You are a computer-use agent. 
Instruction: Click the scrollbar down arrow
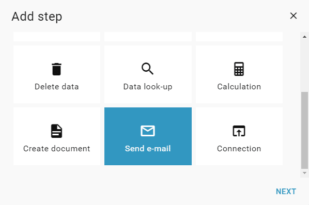pos(304,173)
